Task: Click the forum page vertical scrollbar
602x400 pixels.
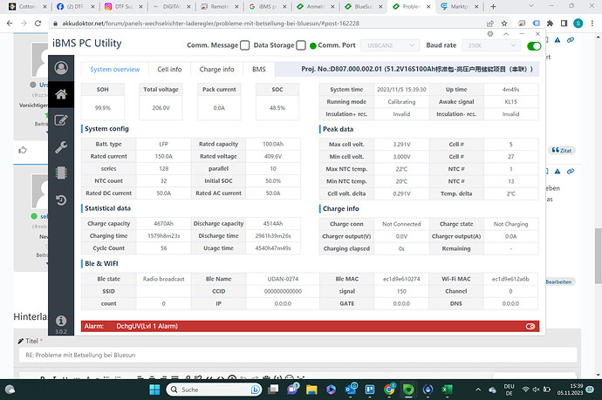Action: tap(598, 256)
